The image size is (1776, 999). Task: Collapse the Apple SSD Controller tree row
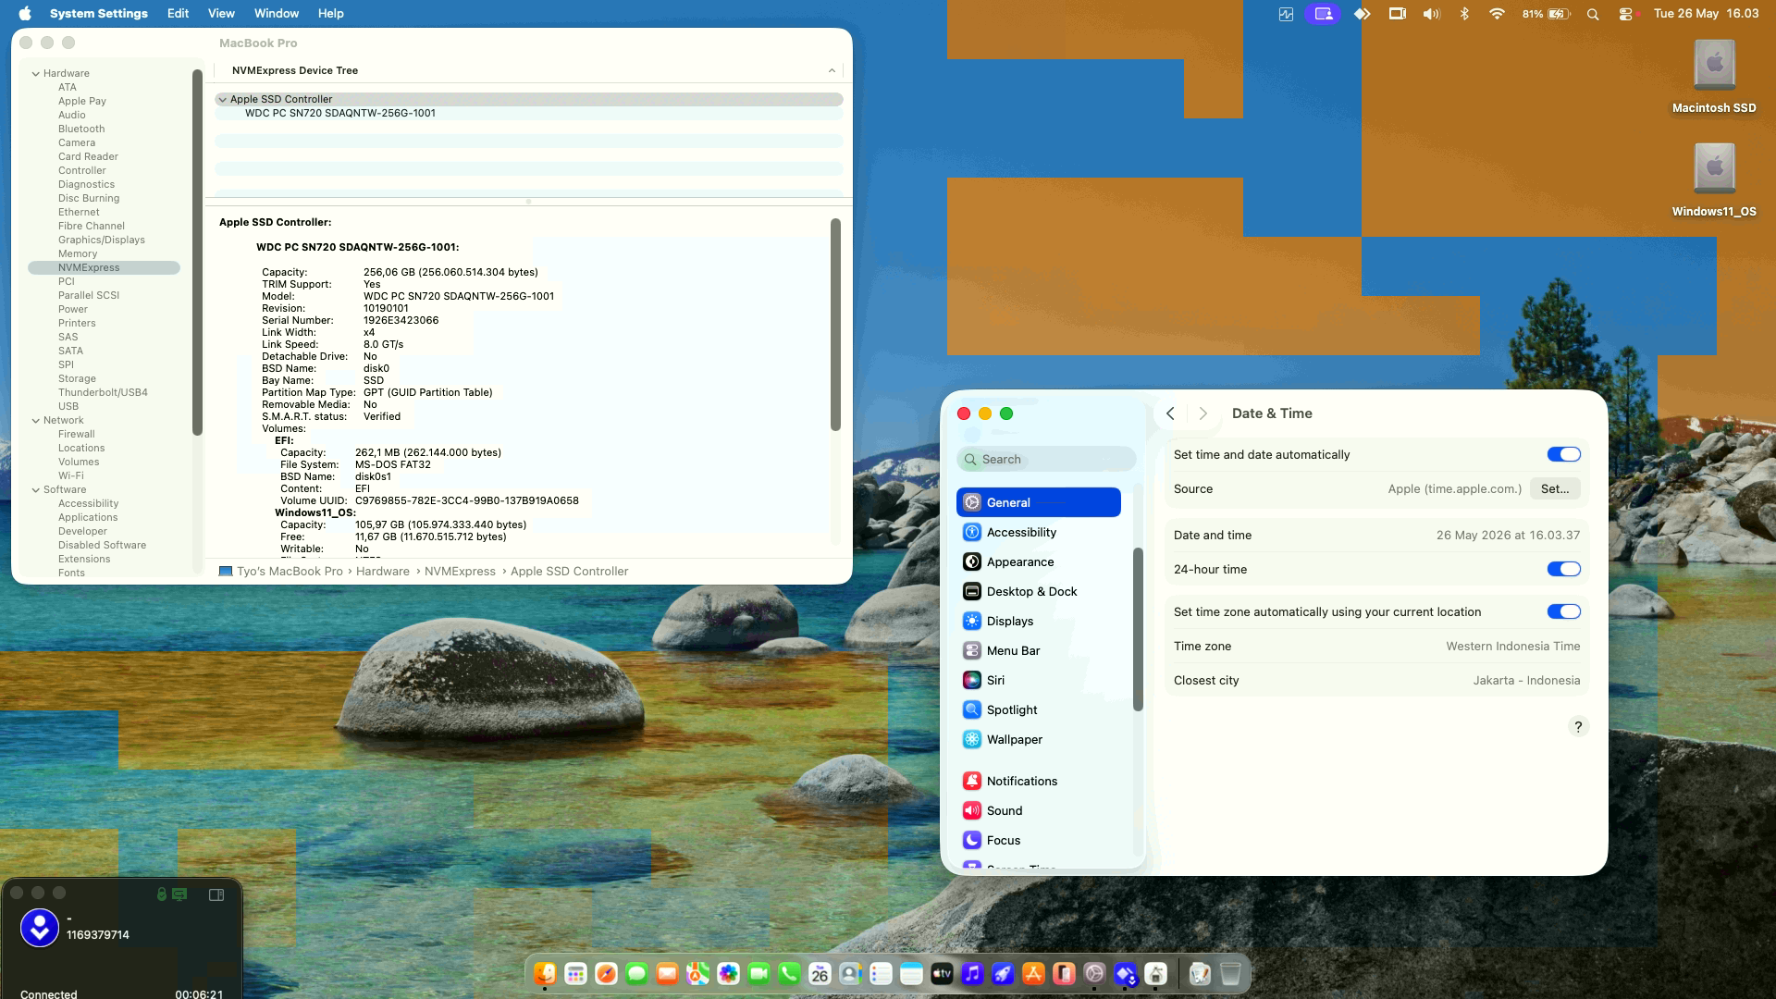coord(222,99)
